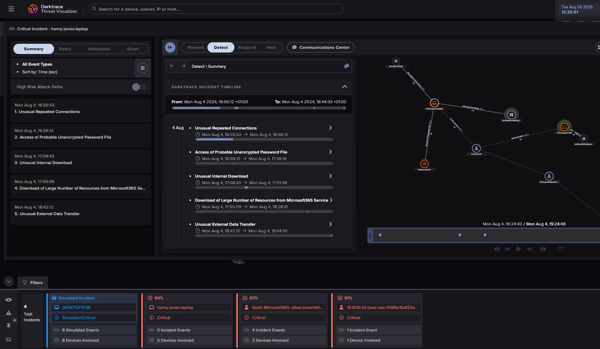
Task: Click the search bar for devices
Action: 216,9
